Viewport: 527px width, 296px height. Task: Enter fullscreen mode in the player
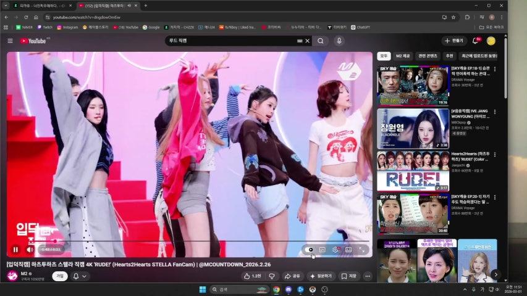(362, 250)
